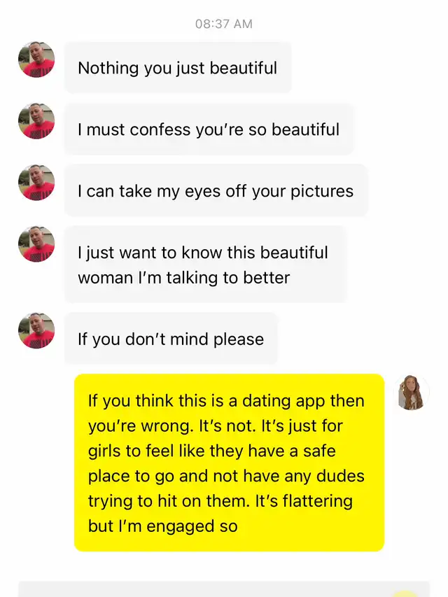Select the "I just want to know this beautiful woman" message
This screenshot has height=597, width=448.
pos(204,265)
